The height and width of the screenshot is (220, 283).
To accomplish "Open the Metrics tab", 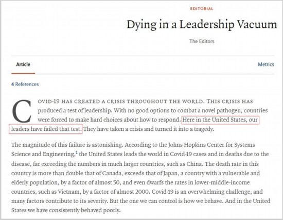I will tap(266, 64).
